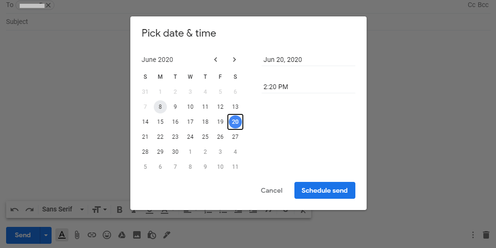
Task: Go to the previous month using the left chevron
Action: 216,60
